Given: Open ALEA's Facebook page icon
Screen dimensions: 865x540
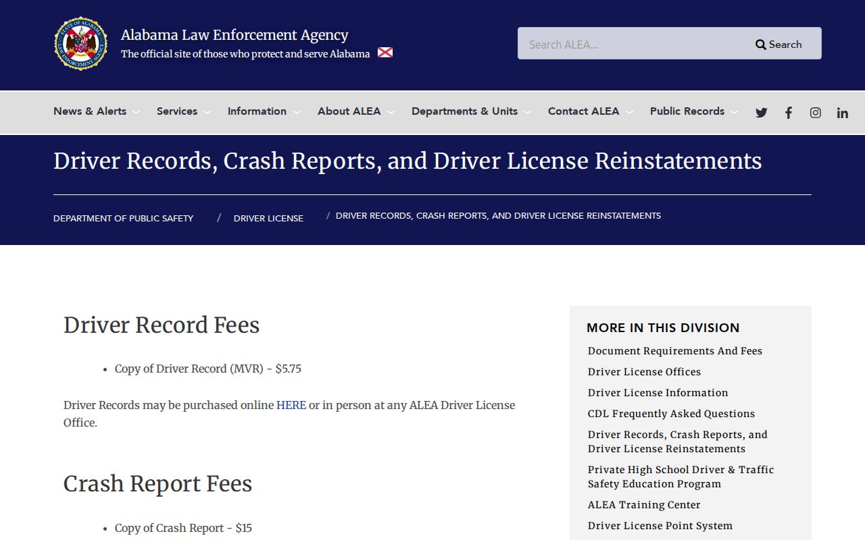Looking at the screenshot, I should point(788,113).
